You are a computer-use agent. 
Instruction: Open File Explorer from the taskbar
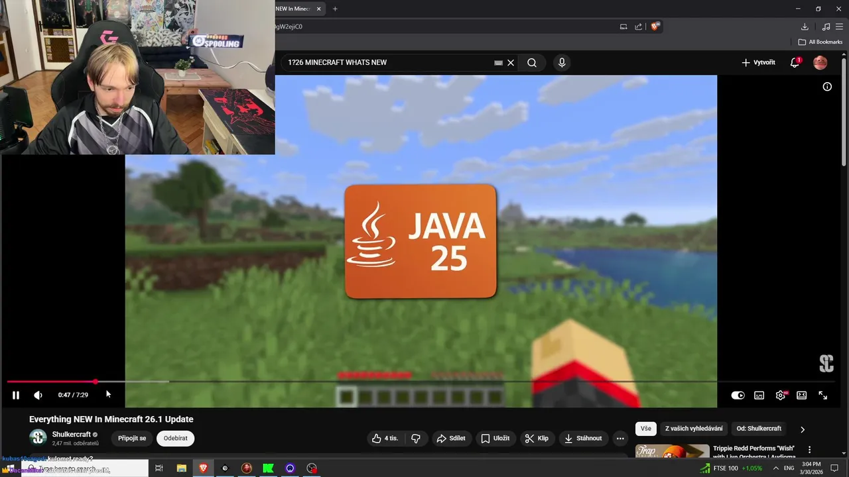coord(181,468)
